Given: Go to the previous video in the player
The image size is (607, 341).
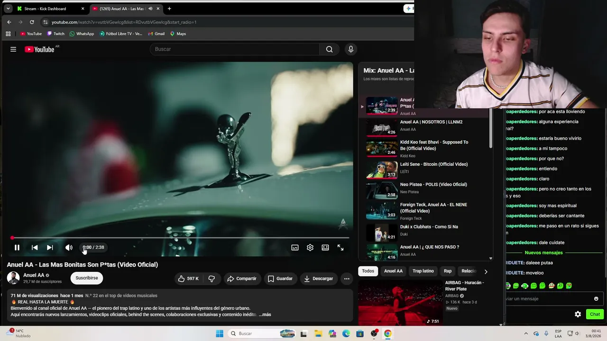Looking at the screenshot, I should 35,247.
